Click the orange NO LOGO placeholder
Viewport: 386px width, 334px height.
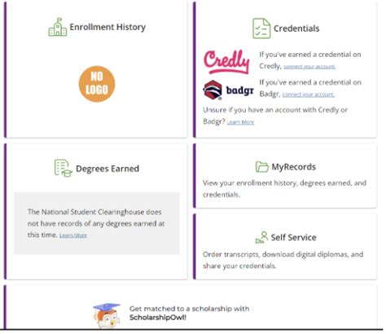tap(97, 84)
